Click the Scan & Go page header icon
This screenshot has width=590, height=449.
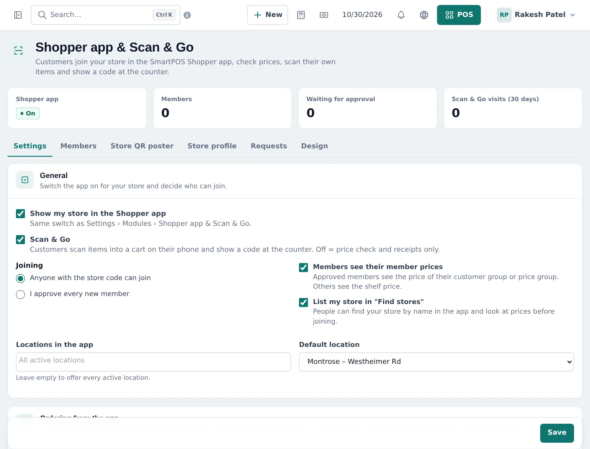coord(19,51)
